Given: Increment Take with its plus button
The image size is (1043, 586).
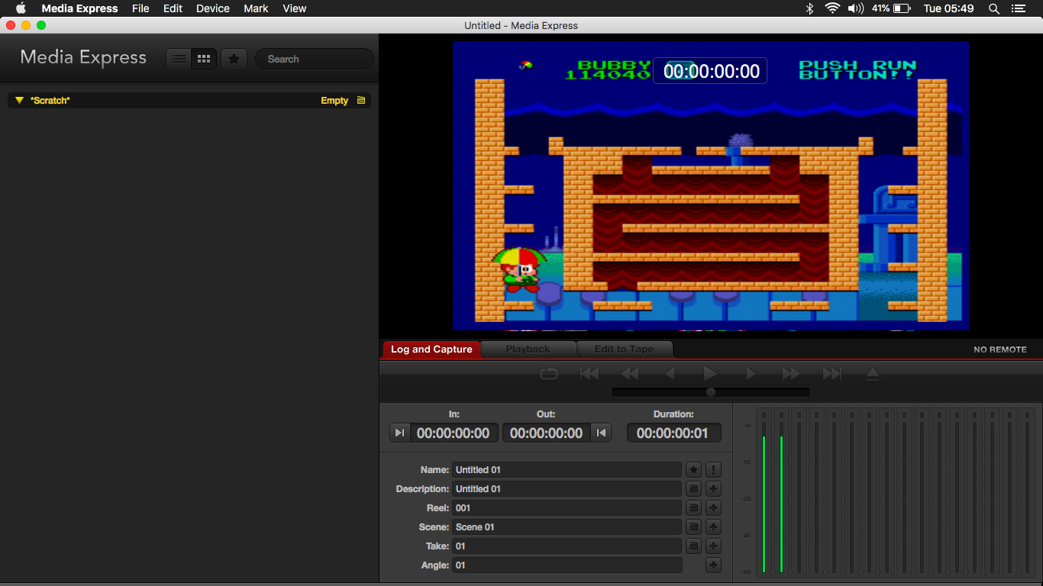Looking at the screenshot, I should click(713, 546).
